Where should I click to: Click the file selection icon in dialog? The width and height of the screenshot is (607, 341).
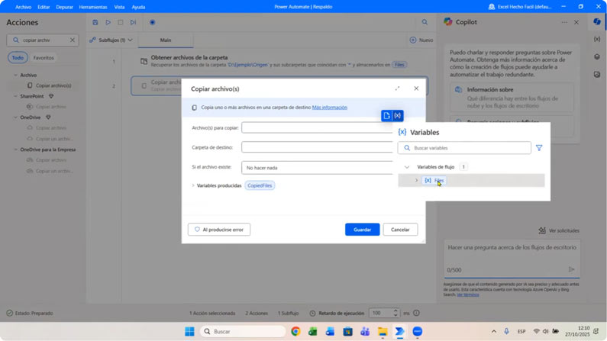pos(387,116)
